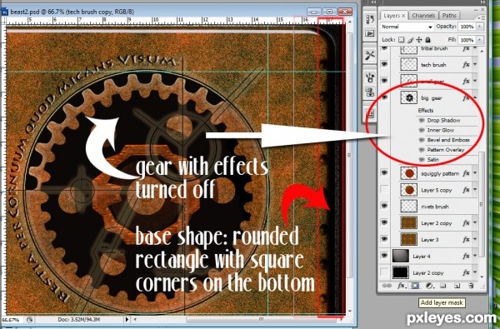Open the Opacity slider arrow
500x329 pixels.
pyautogui.click(x=479, y=27)
